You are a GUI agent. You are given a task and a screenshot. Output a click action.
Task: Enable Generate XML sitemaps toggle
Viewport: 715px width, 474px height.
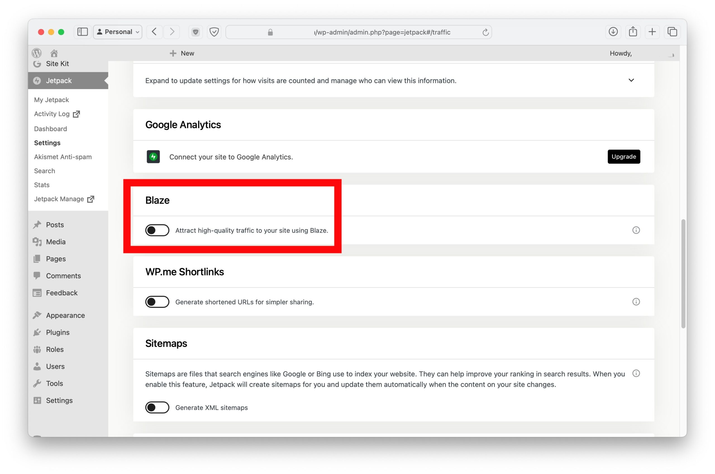pos(157,408)
